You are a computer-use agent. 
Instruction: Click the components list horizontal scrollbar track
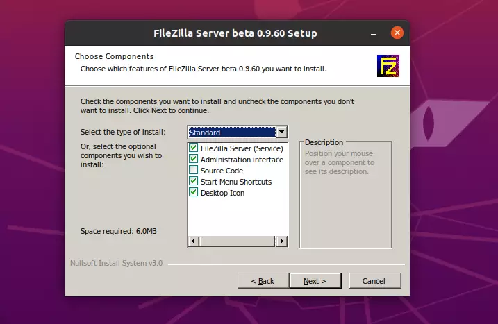[238, 241]
